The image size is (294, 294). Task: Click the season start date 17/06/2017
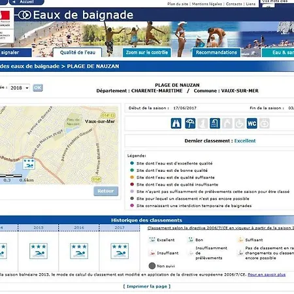185,108
